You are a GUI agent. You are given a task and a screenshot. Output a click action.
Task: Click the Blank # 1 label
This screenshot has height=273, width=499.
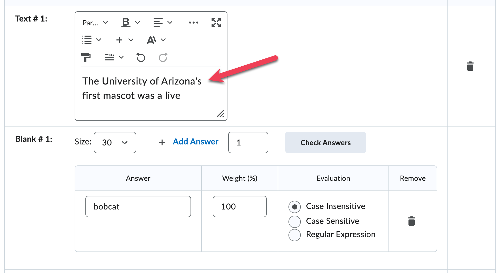[34, 139]
